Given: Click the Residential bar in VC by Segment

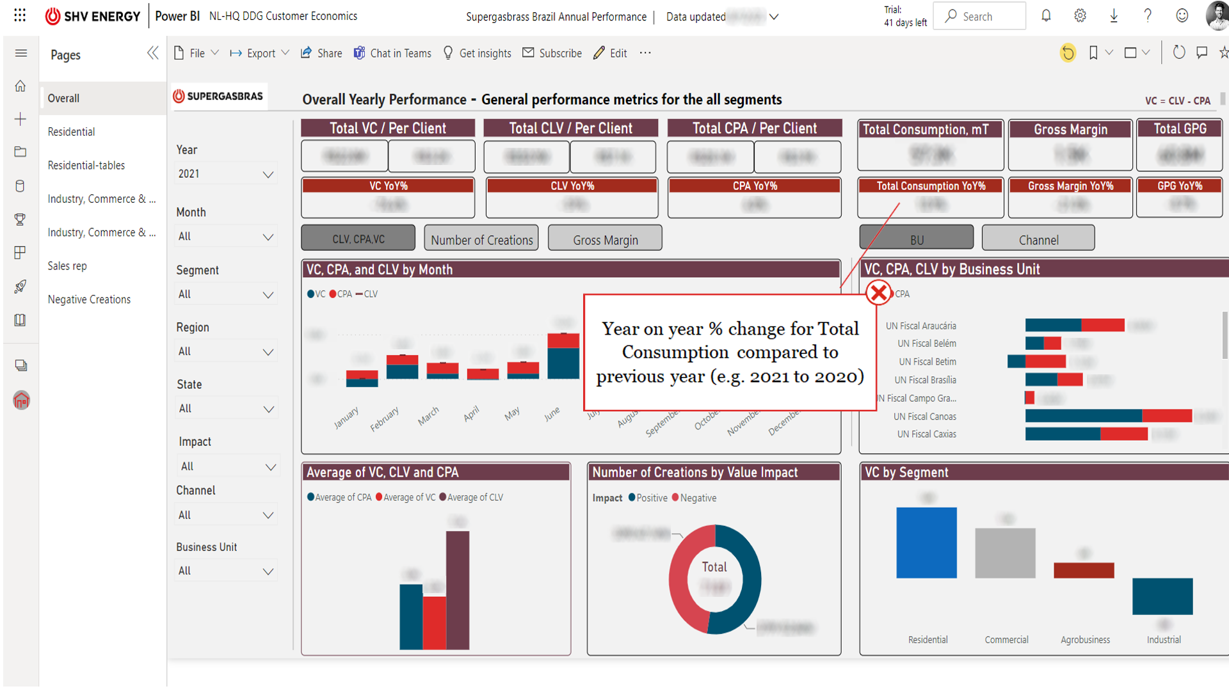Looking at the screenshot, I should tap(926, 543).
